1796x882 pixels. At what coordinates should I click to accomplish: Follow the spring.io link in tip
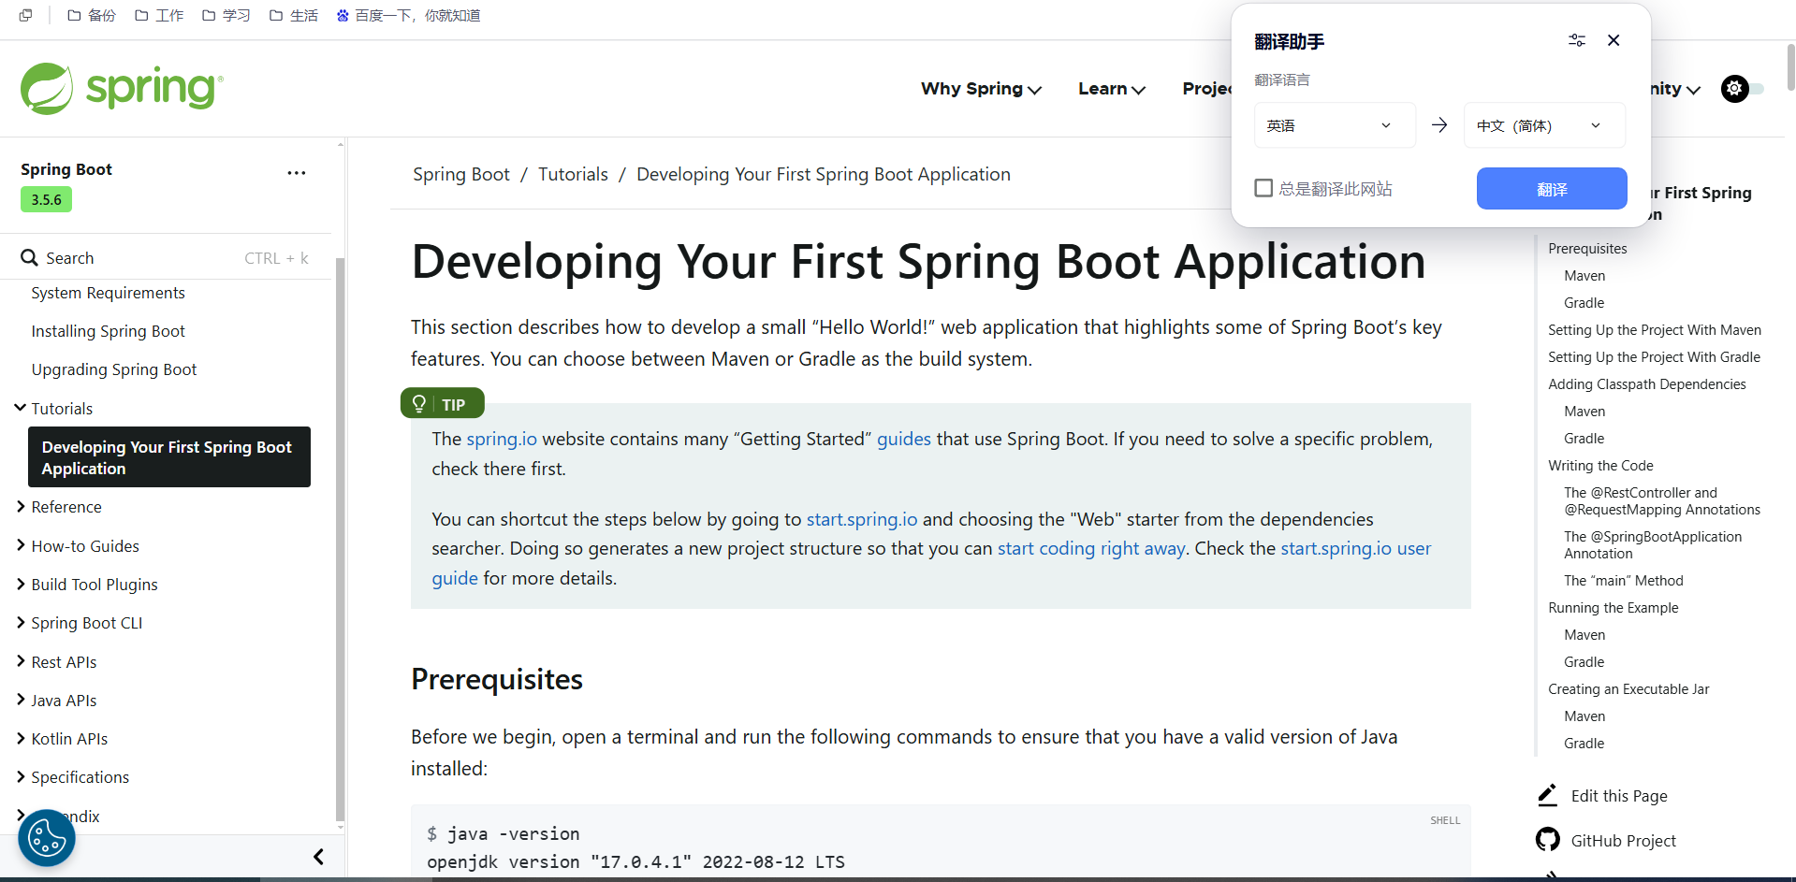tap(502, 439)
